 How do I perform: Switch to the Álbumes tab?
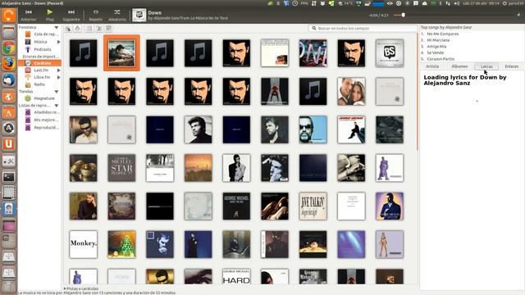tap(459, 66)
